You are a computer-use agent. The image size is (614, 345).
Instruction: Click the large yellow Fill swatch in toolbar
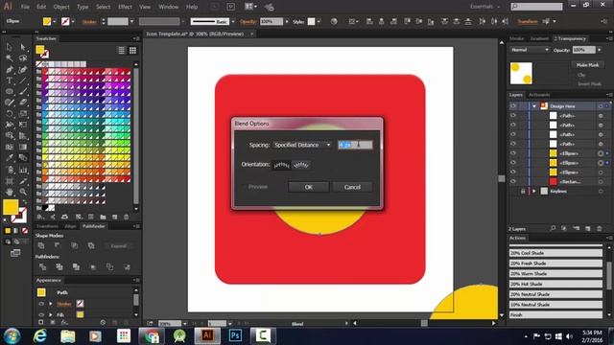(x=11, y=207)
